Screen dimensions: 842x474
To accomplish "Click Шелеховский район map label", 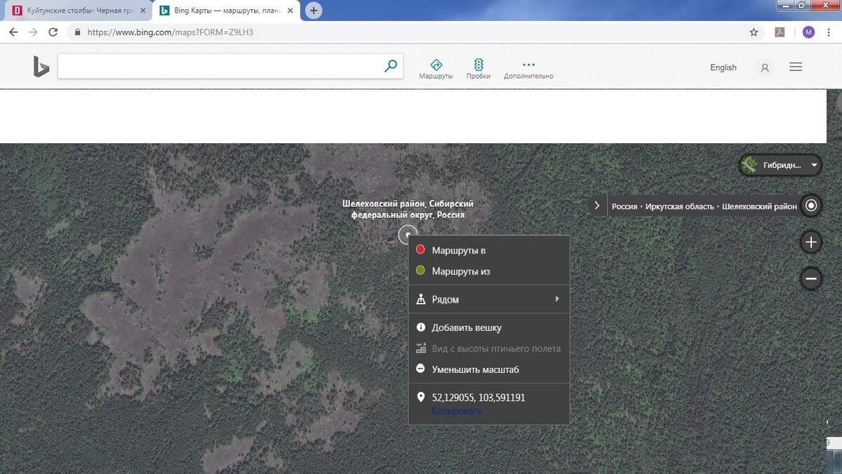I will pos(408,209).
